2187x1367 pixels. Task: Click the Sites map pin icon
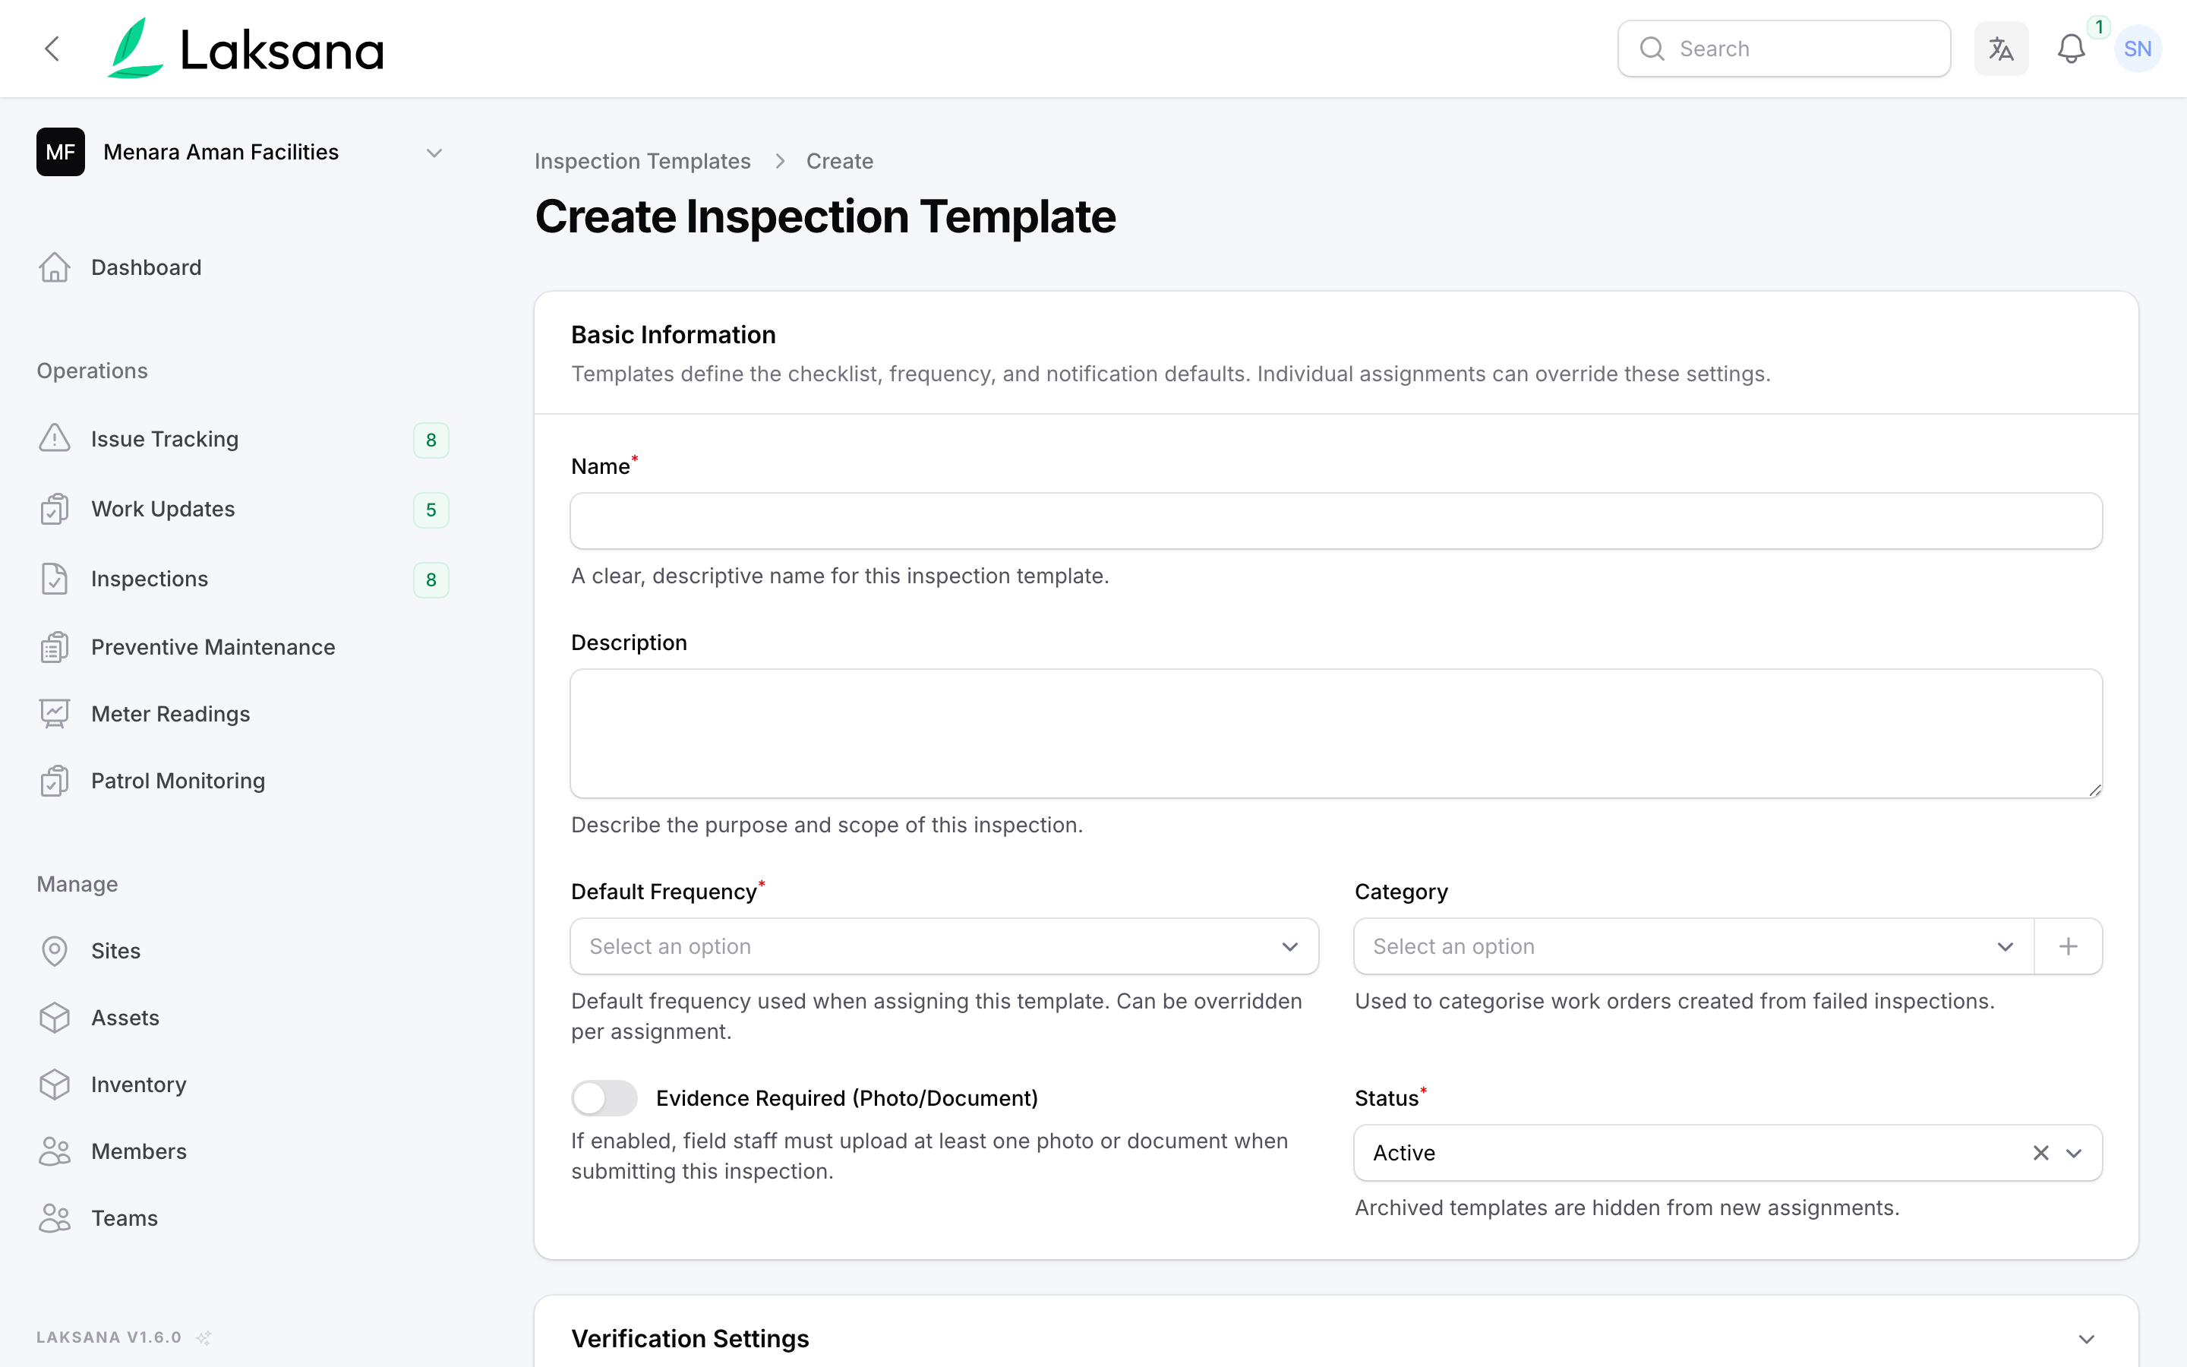pyautogui.click(x=54, y=951)
